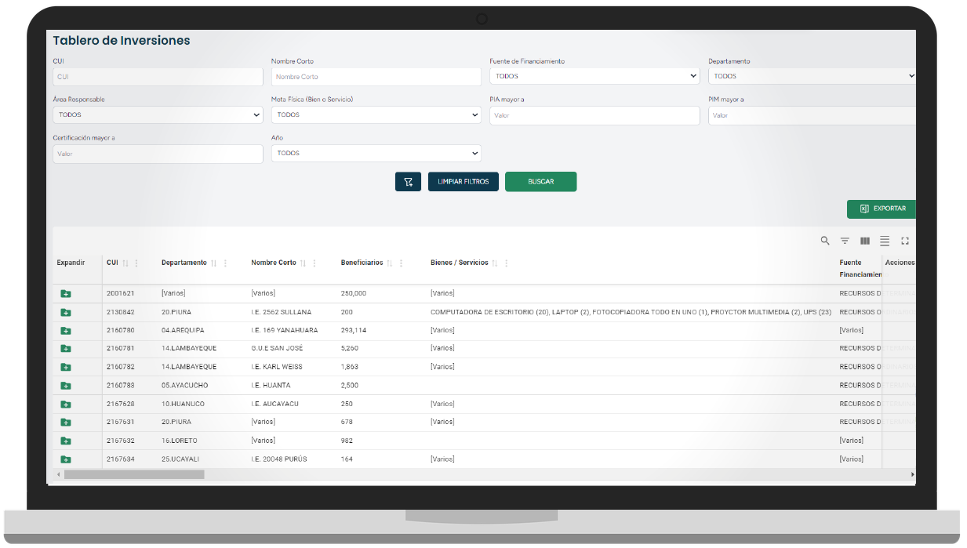The height and width of the screenshot is (548, 967).
Task: Expand the 04.AREQUIPA row folder icon
Action: click(66, 330)
